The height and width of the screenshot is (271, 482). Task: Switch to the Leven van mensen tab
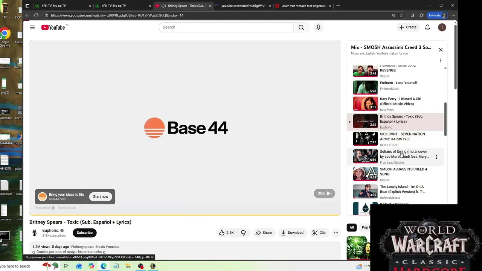pyautogui.click(x=303, y=6)
